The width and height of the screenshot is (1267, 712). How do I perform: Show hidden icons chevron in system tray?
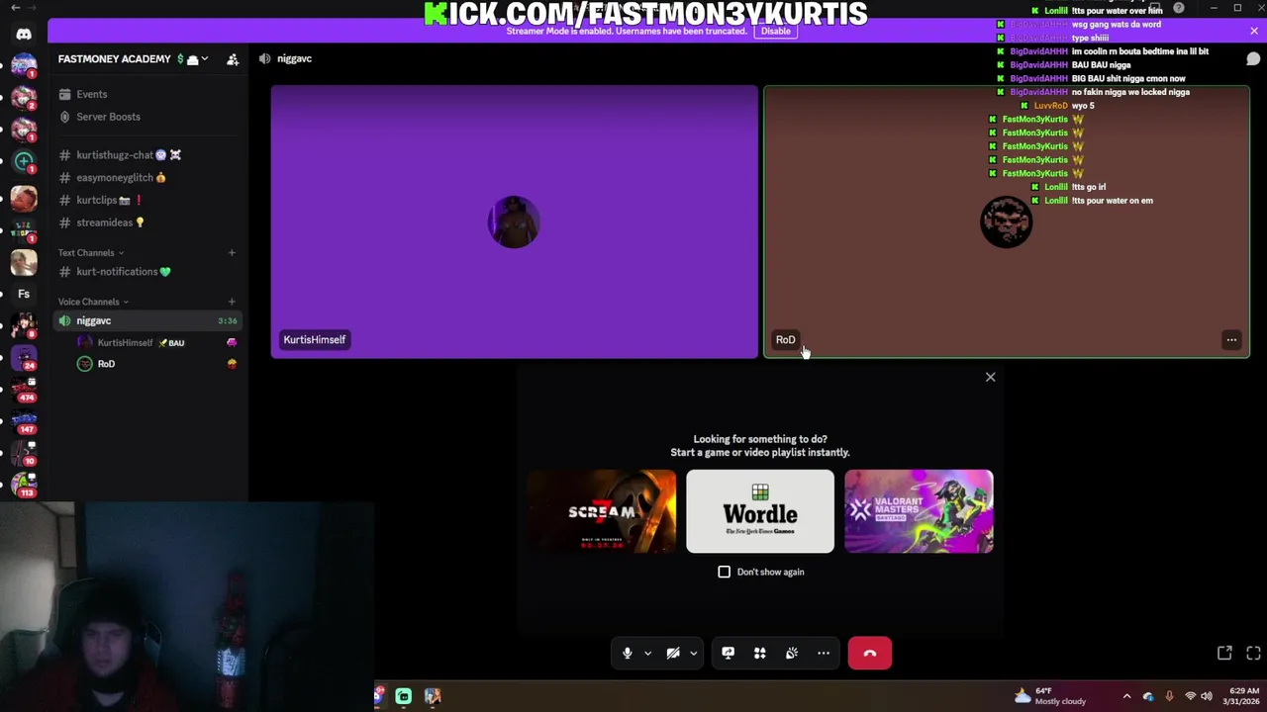(x=1126, y=696)
